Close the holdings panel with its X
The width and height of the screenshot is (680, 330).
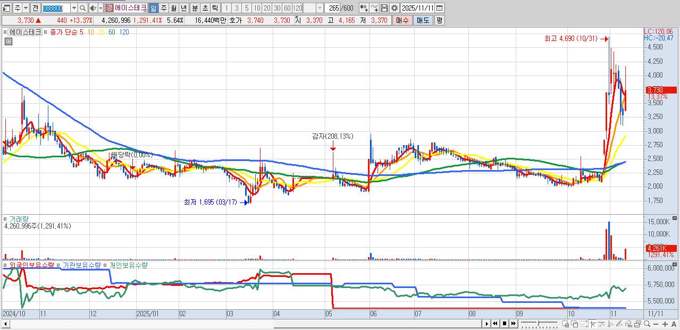point(675,264)
